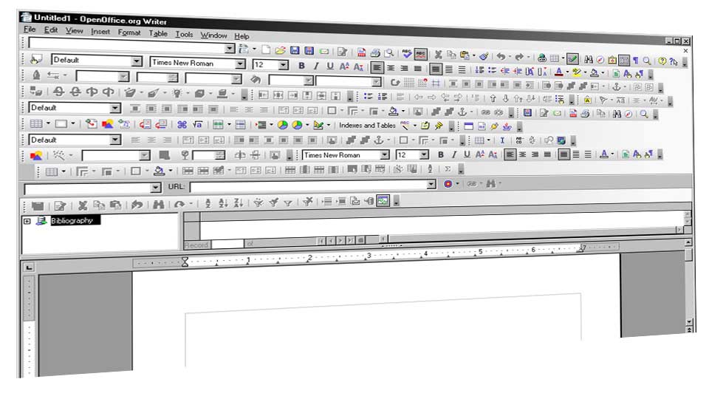709x399 pixels.
Task: Click the Remove Filter/Sort icon
Action: tap(308, 202)
